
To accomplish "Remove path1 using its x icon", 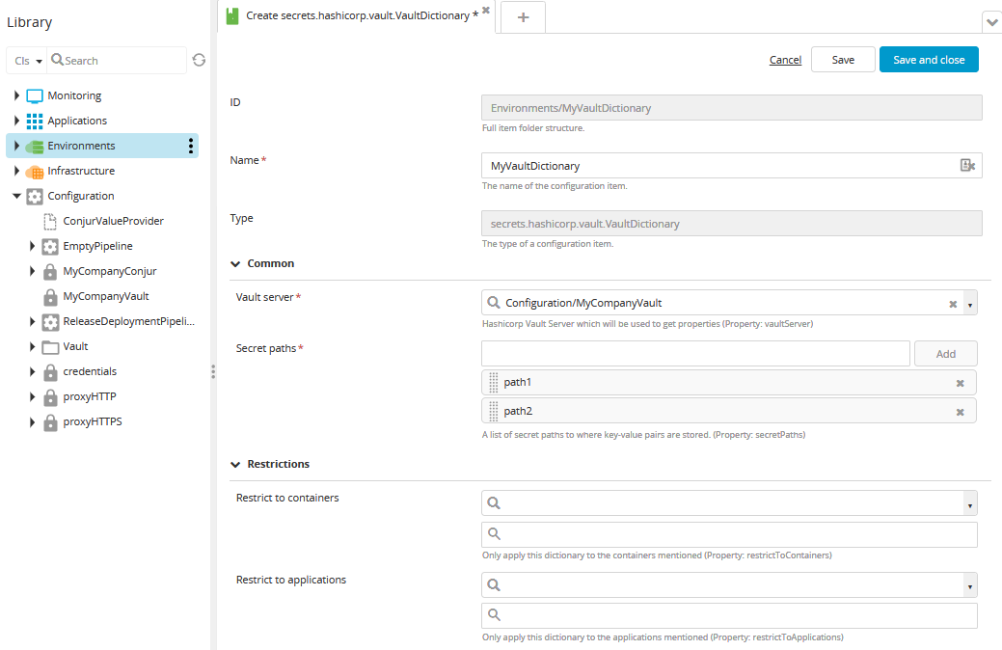I will pyautogui.click(x=960, y=383).
